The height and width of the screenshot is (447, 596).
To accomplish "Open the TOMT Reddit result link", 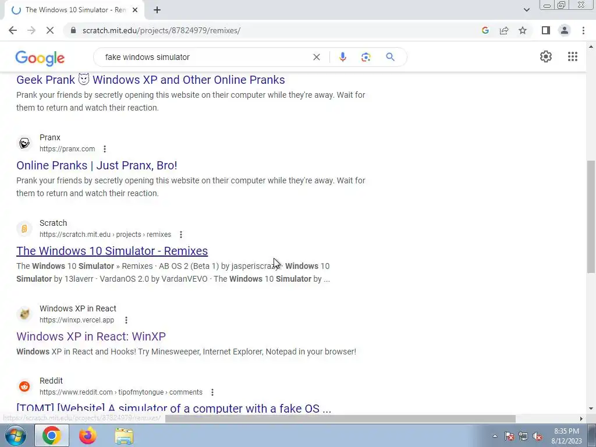I will (x=173, y=408).
